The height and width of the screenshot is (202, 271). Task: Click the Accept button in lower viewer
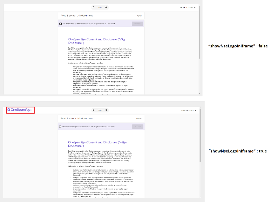pos(138,127)
